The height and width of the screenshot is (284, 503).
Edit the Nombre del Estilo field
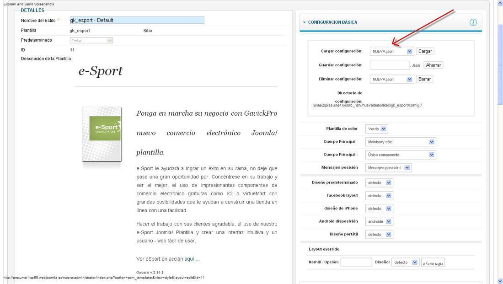(137, 20)
